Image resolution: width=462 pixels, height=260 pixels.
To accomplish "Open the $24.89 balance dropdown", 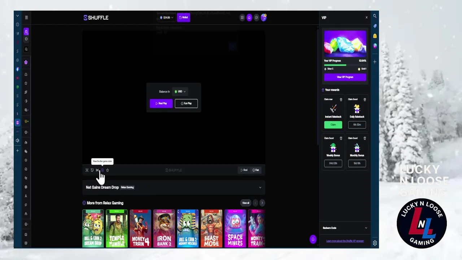I will [x=166, y=17].
